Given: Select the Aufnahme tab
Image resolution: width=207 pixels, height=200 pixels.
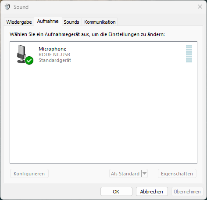Looking at the screenshot, I should pyautogui.click(x=48, y=21).
